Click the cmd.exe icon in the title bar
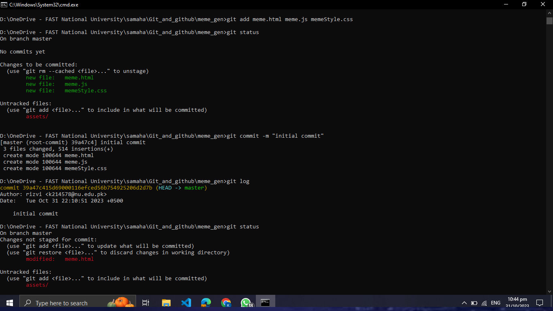Viewport: 553px width, 311px height. coord(4,4)
